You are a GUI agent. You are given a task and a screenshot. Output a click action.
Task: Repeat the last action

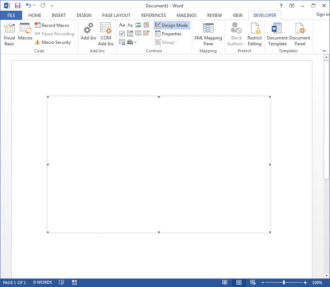(43, 6)
